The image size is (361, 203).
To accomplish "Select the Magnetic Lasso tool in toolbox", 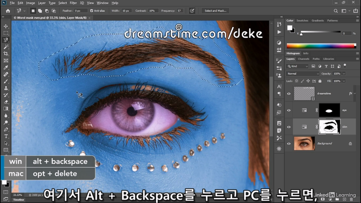I will coord(6,40).
